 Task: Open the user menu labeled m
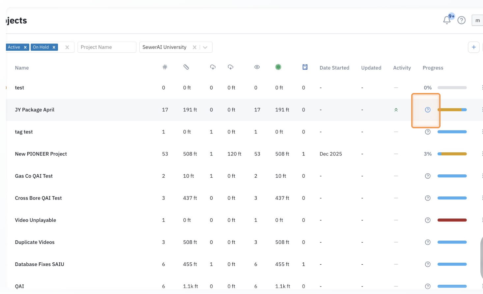tap(477, 20)
